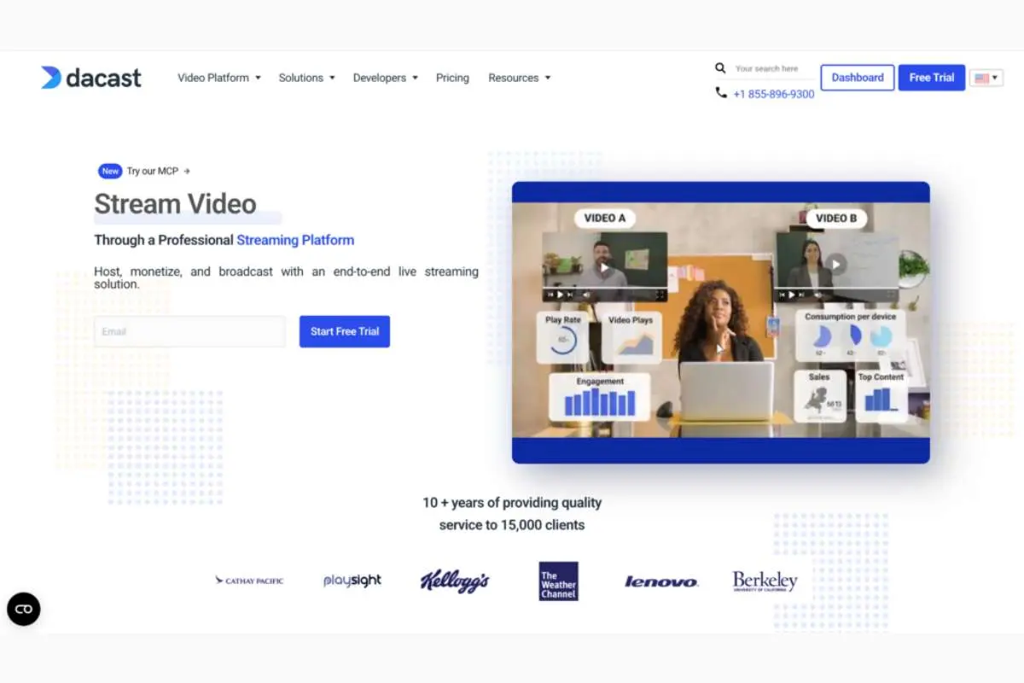Click the Free Trial header button
Image resolution: width=1024 pixels, height=683 pixels.
pyautogui.click(x=932, y=78)
